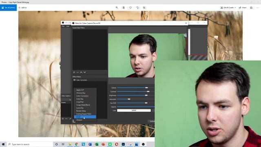The image size is (261, 147).
Task: Click the Share button in Photos
Action: click(x=243, y=8)
